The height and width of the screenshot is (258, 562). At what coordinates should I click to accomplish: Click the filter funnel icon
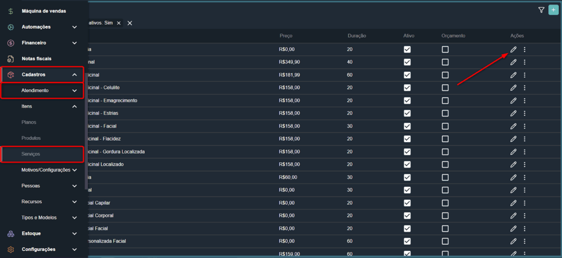coord(541,10)
